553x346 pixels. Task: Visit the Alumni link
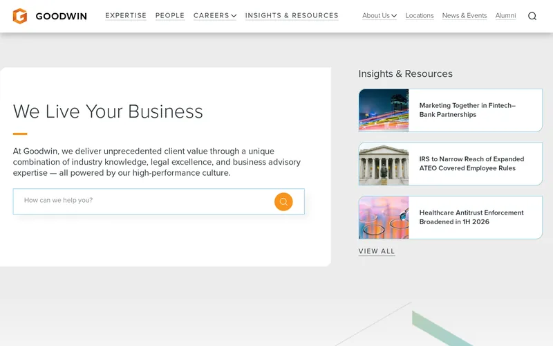coord(505,15)
